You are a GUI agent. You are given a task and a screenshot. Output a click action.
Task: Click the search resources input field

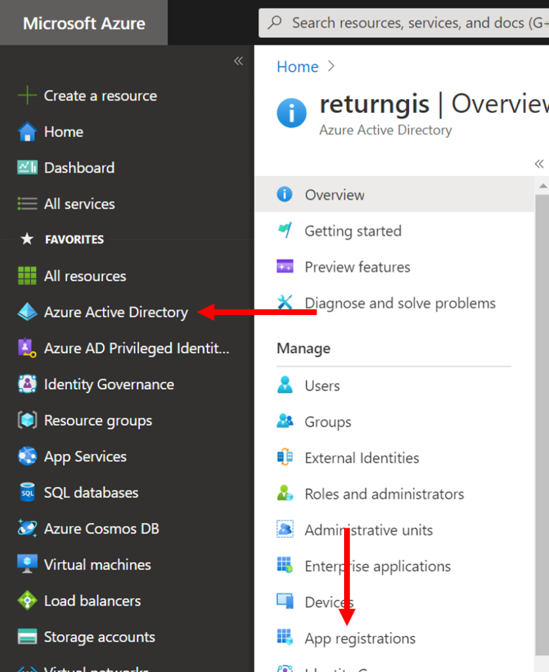[404, 23]
